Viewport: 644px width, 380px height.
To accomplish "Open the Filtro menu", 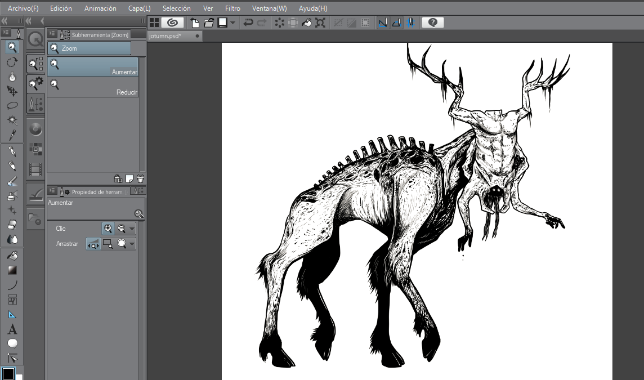I will (232, 8).
